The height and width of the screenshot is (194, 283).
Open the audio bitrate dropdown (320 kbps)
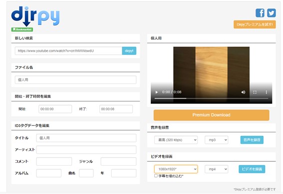(x=176, y=140)
